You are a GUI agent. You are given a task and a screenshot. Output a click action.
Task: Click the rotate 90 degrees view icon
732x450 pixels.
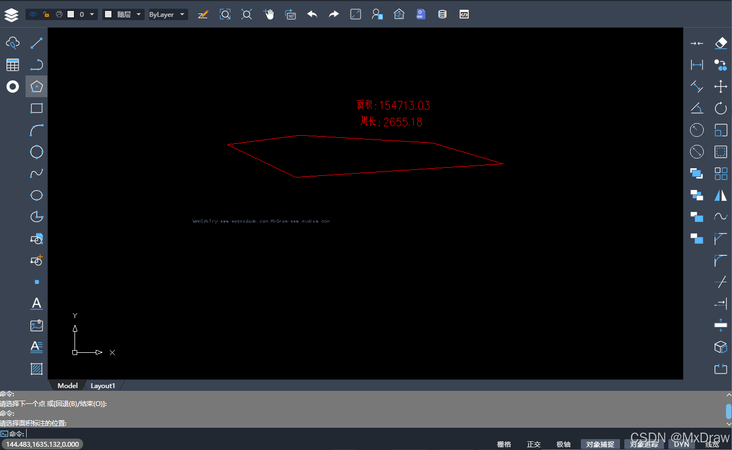[x=290, y=15]
